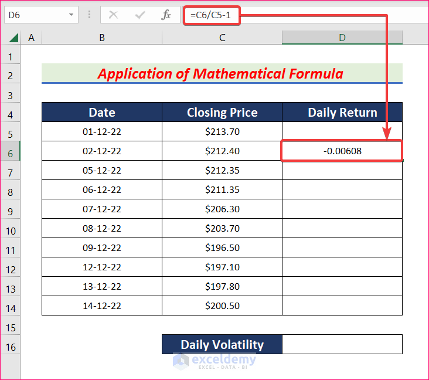Select row 2 header
The image size is (429, 380).
[x=11, y=74]
